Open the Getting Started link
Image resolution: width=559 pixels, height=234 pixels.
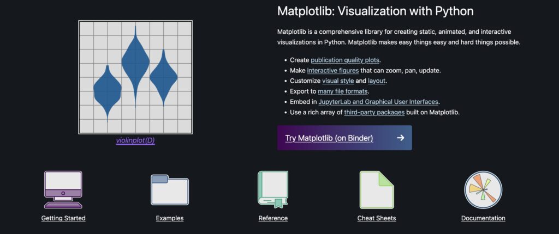click(x=63, y=218)
